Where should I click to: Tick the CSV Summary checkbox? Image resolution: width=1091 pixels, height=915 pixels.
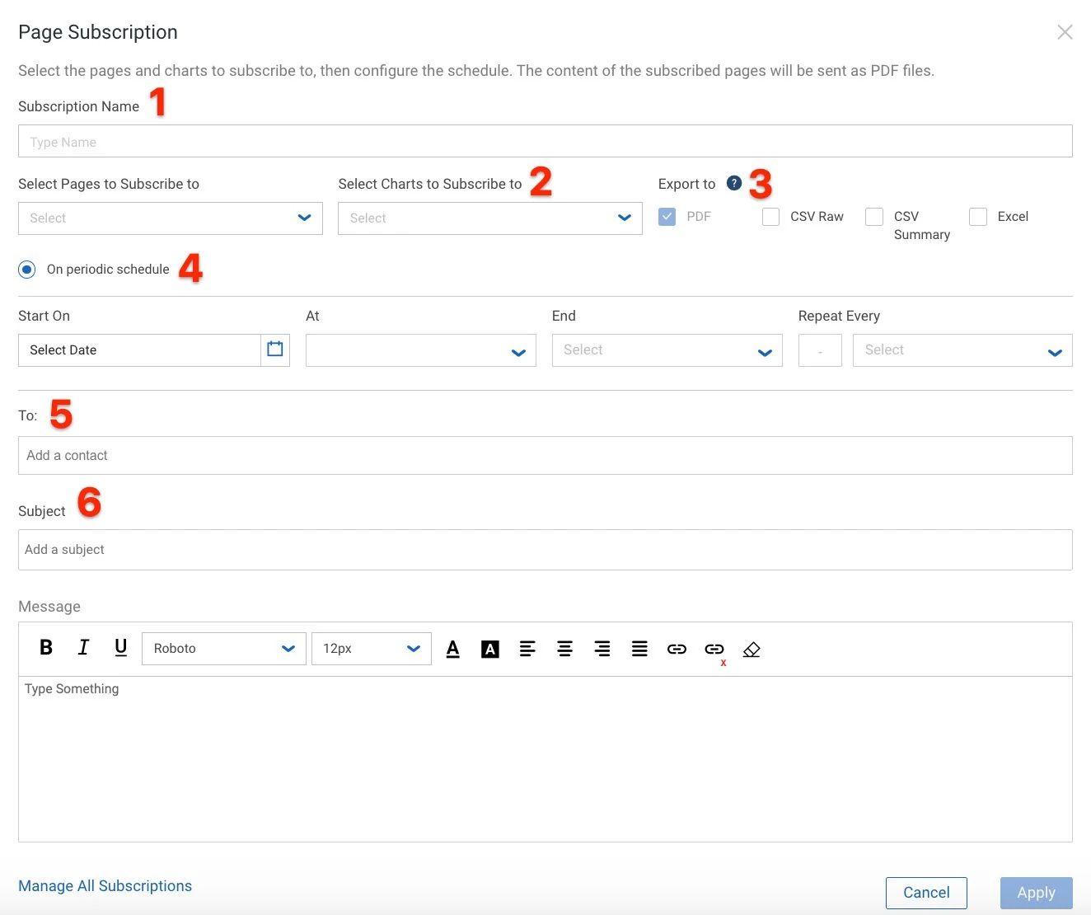pos(874,217)
